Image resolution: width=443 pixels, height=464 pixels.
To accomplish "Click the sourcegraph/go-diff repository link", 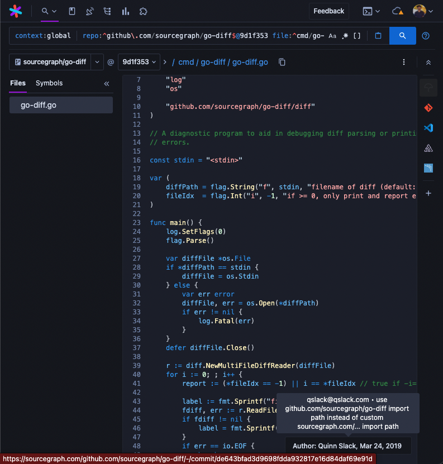I will click(x=50, y=62).
